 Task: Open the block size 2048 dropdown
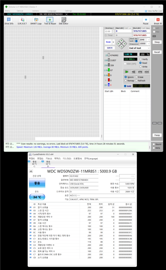[149, 40]
